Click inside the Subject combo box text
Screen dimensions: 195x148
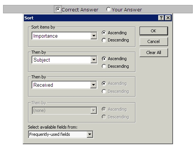(61, 60)
